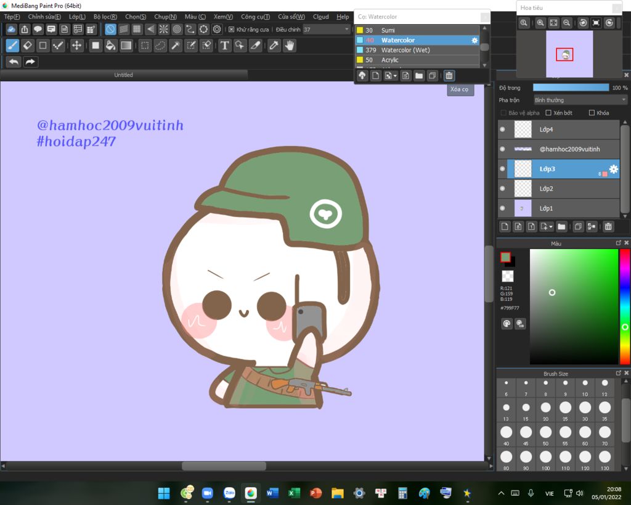Viewport: 631px width, 505px height.
Task: Enable the Xén bớt checkbox
Action: (548, 113)
